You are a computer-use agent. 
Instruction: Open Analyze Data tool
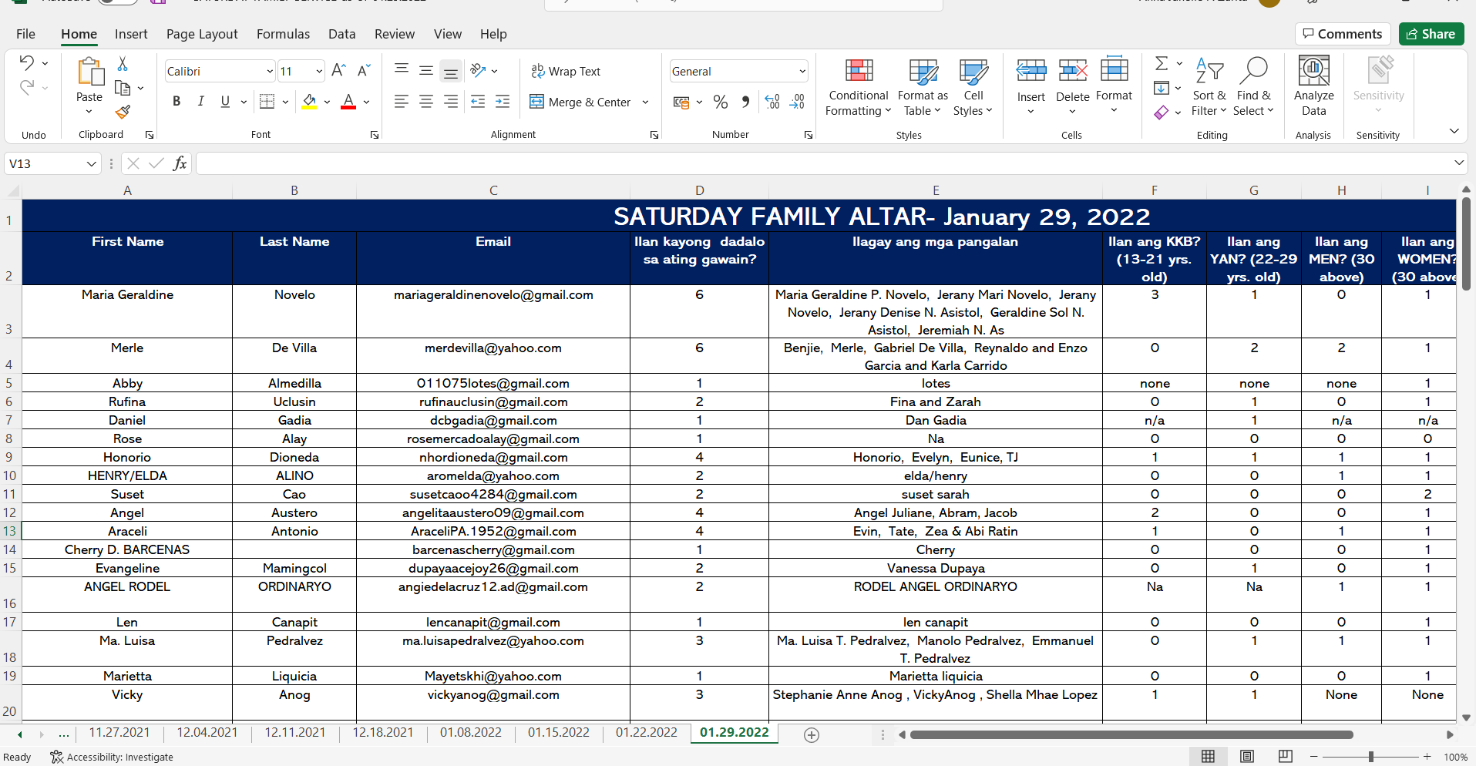pos(1314,86)
